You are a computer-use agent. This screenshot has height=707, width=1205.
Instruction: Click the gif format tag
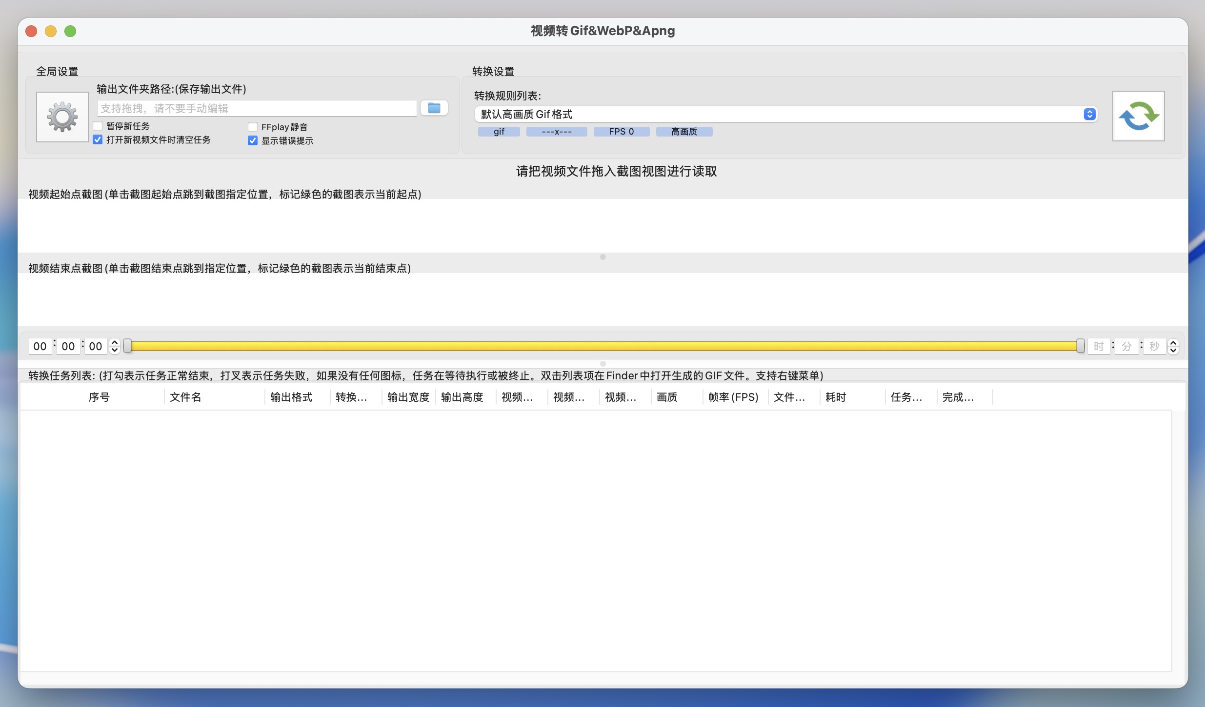pos(499,132)
